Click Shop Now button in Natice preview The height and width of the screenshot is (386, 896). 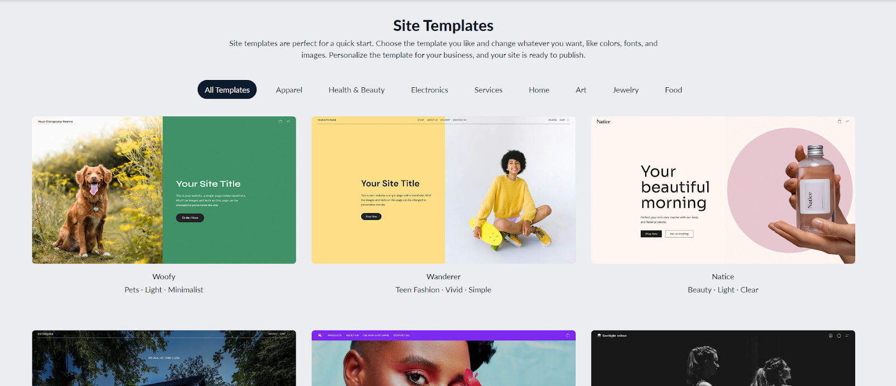point(651,234)
